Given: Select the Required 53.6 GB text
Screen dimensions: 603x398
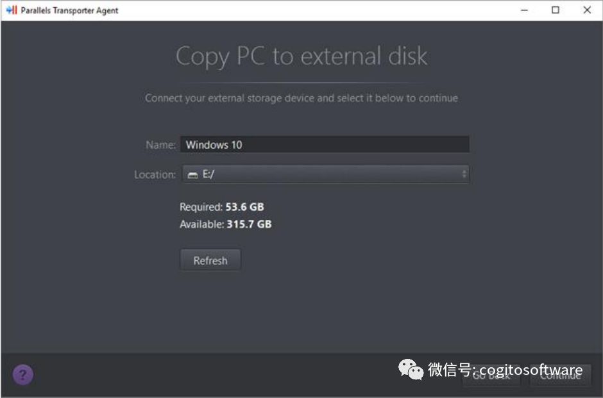Looking at the screenshot, I should [222, 207].
